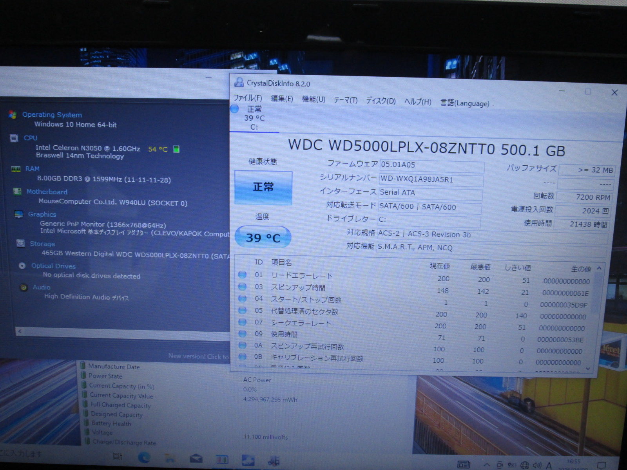Open the 機能(U) menu
Image resolution: width=627 pixels, height=470 pixels.
pyautogui.click(x=313, y=99)
